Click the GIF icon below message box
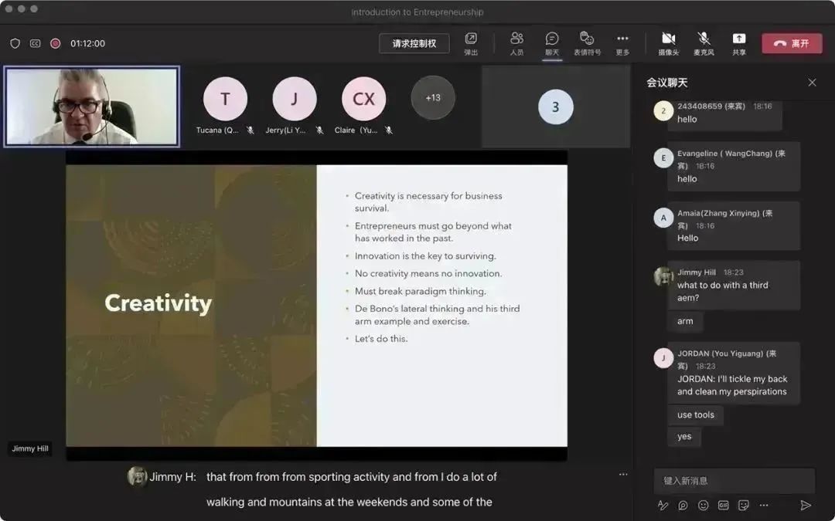 click(723, 506)
